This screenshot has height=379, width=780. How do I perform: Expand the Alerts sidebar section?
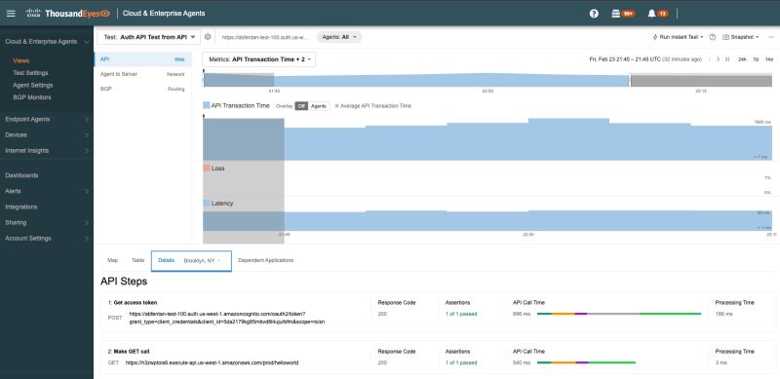coord(87,191)
